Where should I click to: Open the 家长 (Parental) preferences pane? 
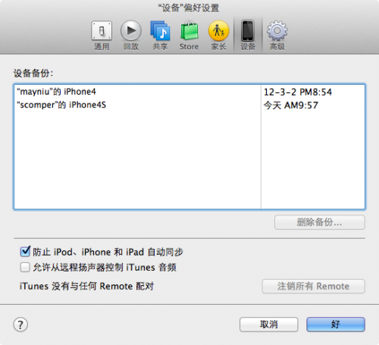(218, 36)
